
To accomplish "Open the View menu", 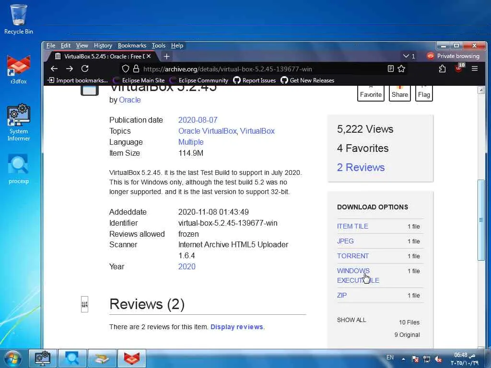I will [82, 46].
